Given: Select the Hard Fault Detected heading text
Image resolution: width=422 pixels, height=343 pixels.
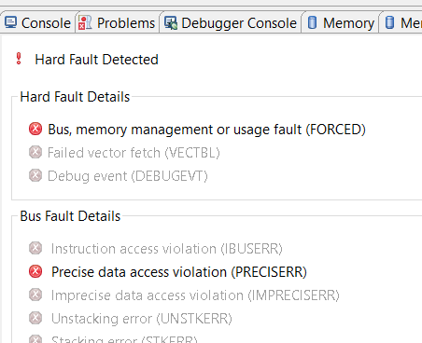Looking at the screenshot, I should click(96, 60).
